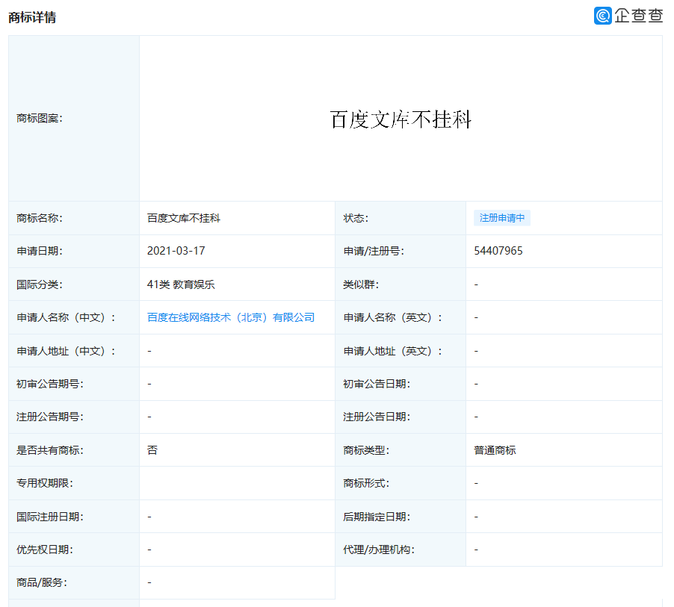Click the 注册公告期号 label
This screenshot has width=674, height=607.
click(x=50, y=417)
